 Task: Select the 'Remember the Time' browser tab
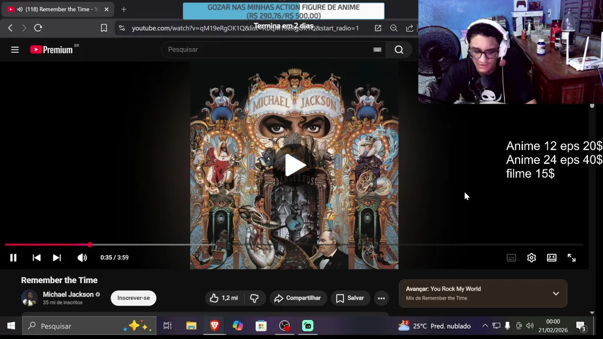point(57,9)
